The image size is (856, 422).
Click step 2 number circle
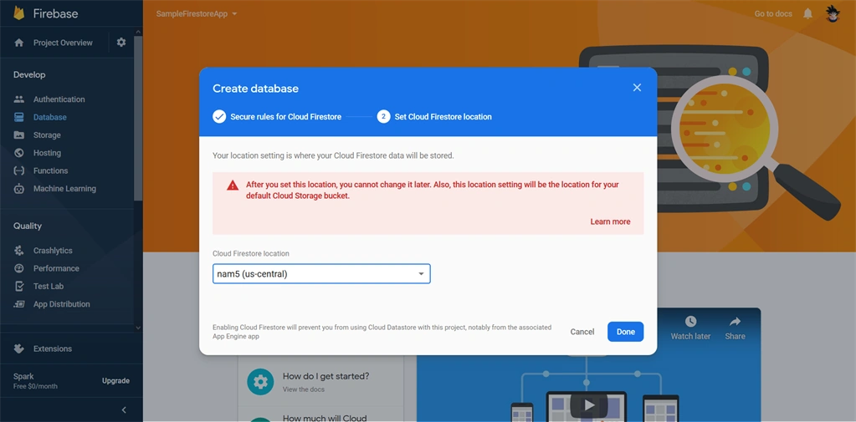click(383, 117)
